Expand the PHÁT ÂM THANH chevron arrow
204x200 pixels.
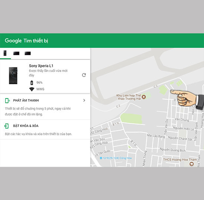click(x=84, y=100)
